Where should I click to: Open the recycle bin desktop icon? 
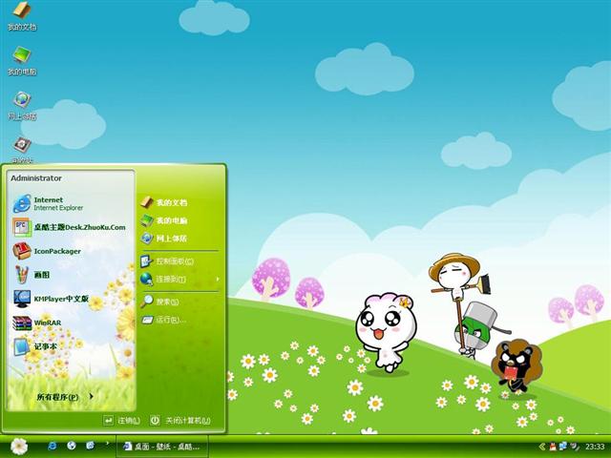tap(22, 150)
